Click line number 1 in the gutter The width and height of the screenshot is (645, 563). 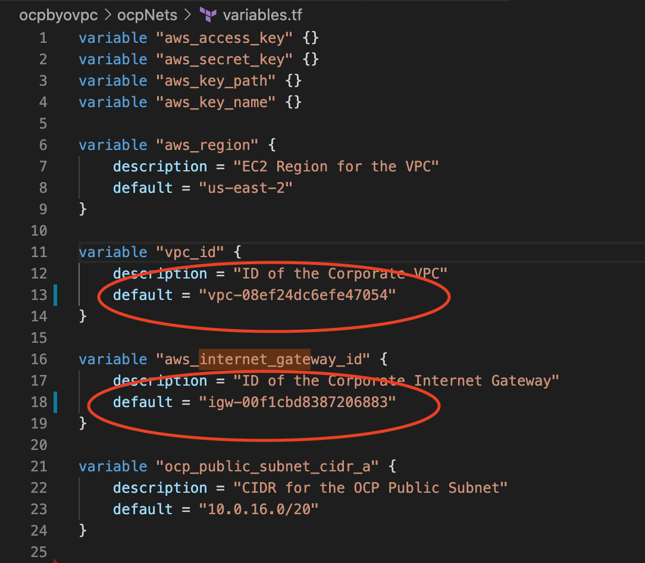(x=42, y=38)
